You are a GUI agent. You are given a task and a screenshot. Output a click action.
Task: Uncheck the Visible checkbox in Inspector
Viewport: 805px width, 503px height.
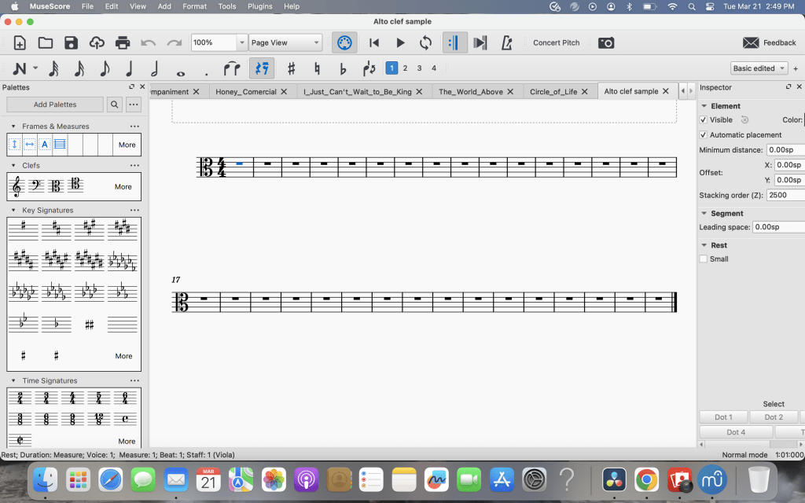704,120
